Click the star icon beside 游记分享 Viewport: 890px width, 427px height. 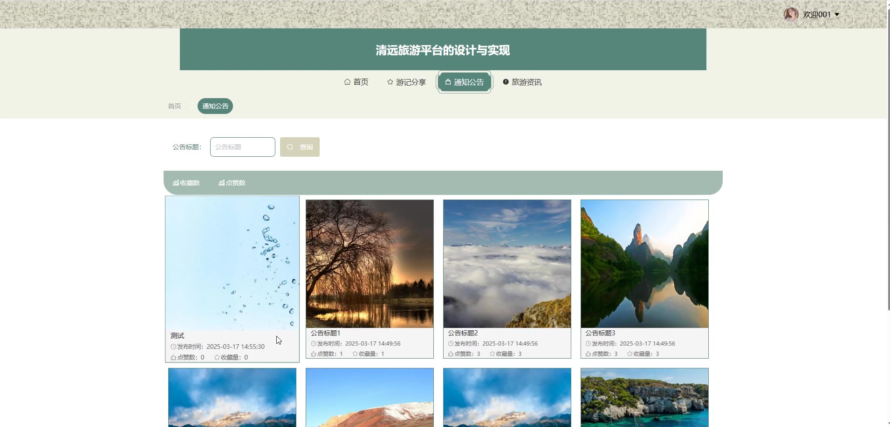tap(390, 82)
